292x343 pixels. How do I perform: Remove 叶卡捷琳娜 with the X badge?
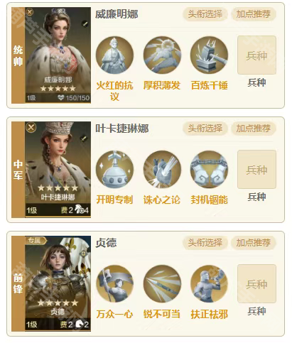click(31, 127)
